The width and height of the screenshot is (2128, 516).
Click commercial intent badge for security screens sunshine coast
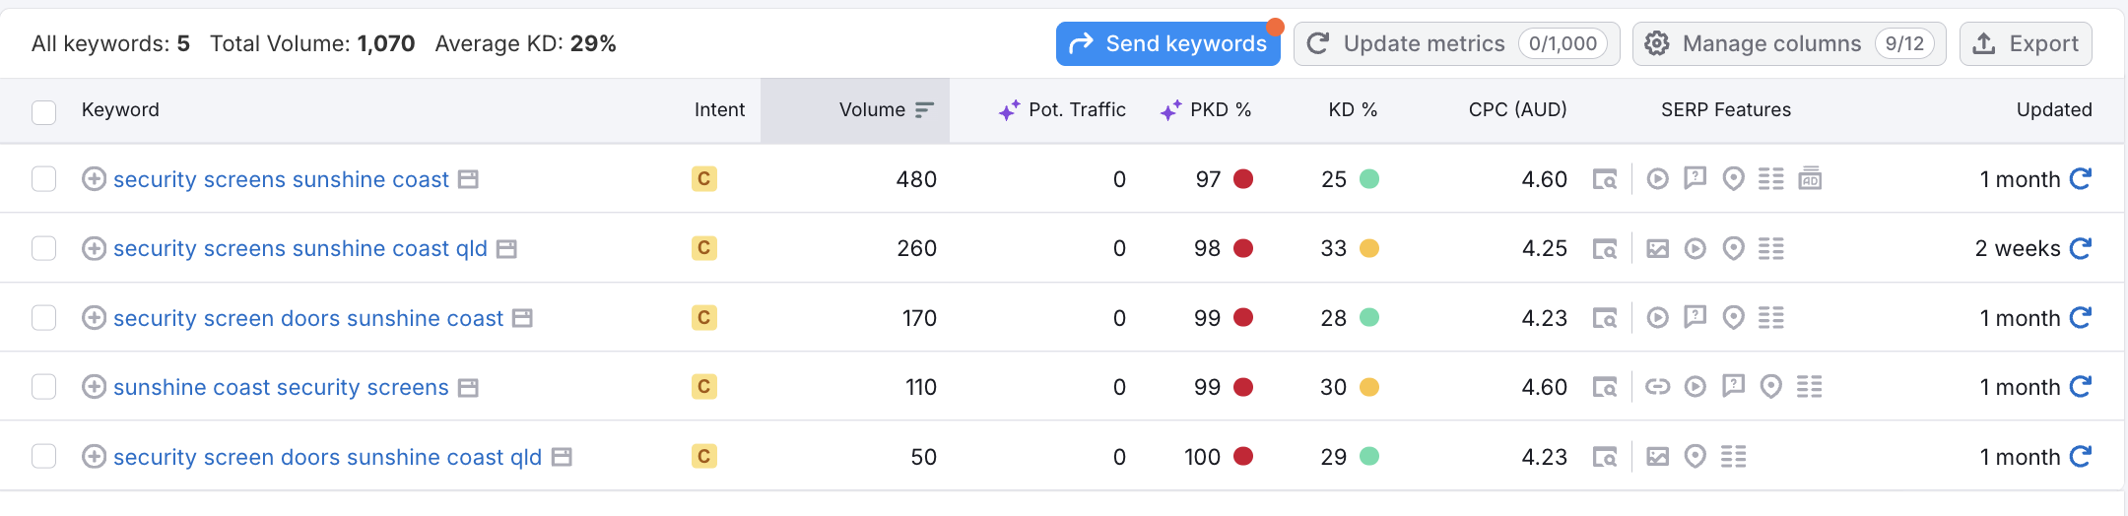click(x=703, y=179)
